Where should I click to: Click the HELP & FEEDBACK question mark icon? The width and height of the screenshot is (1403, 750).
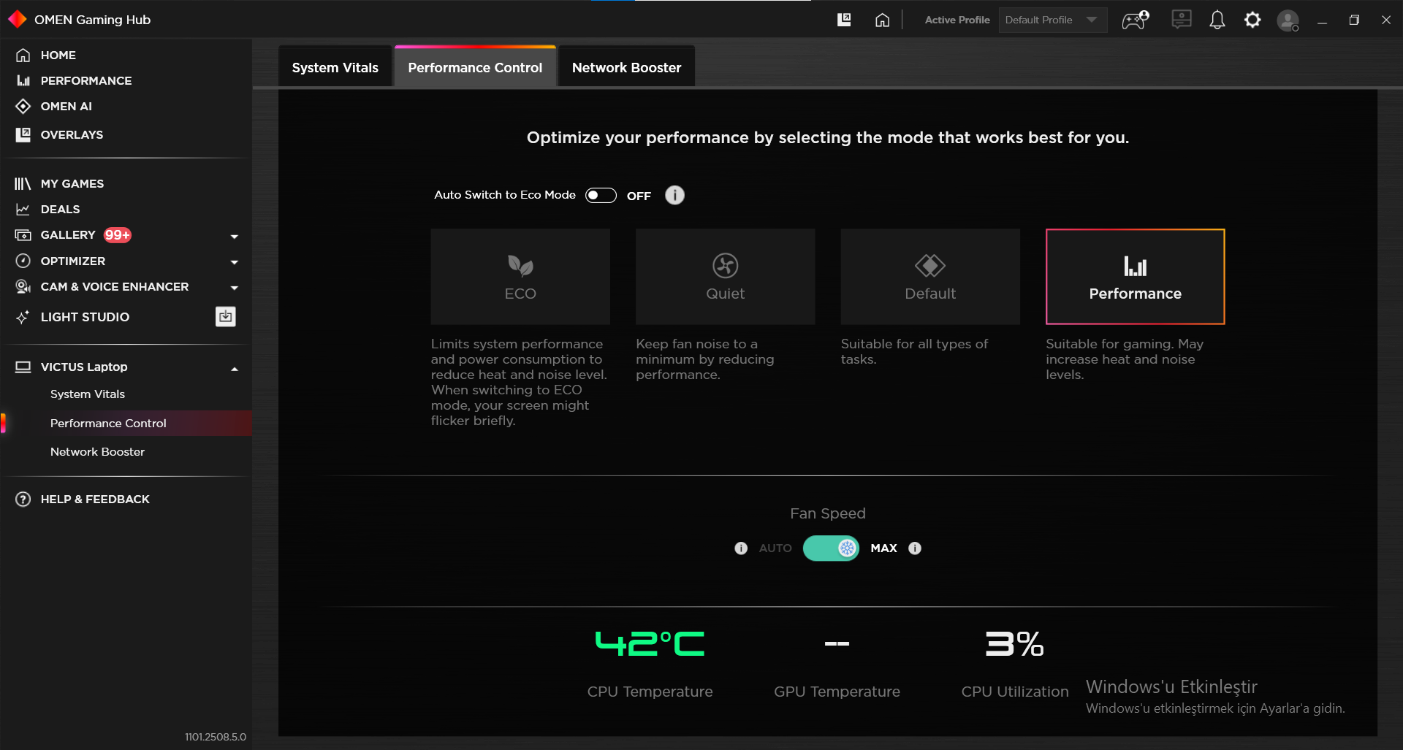[23, 499]
